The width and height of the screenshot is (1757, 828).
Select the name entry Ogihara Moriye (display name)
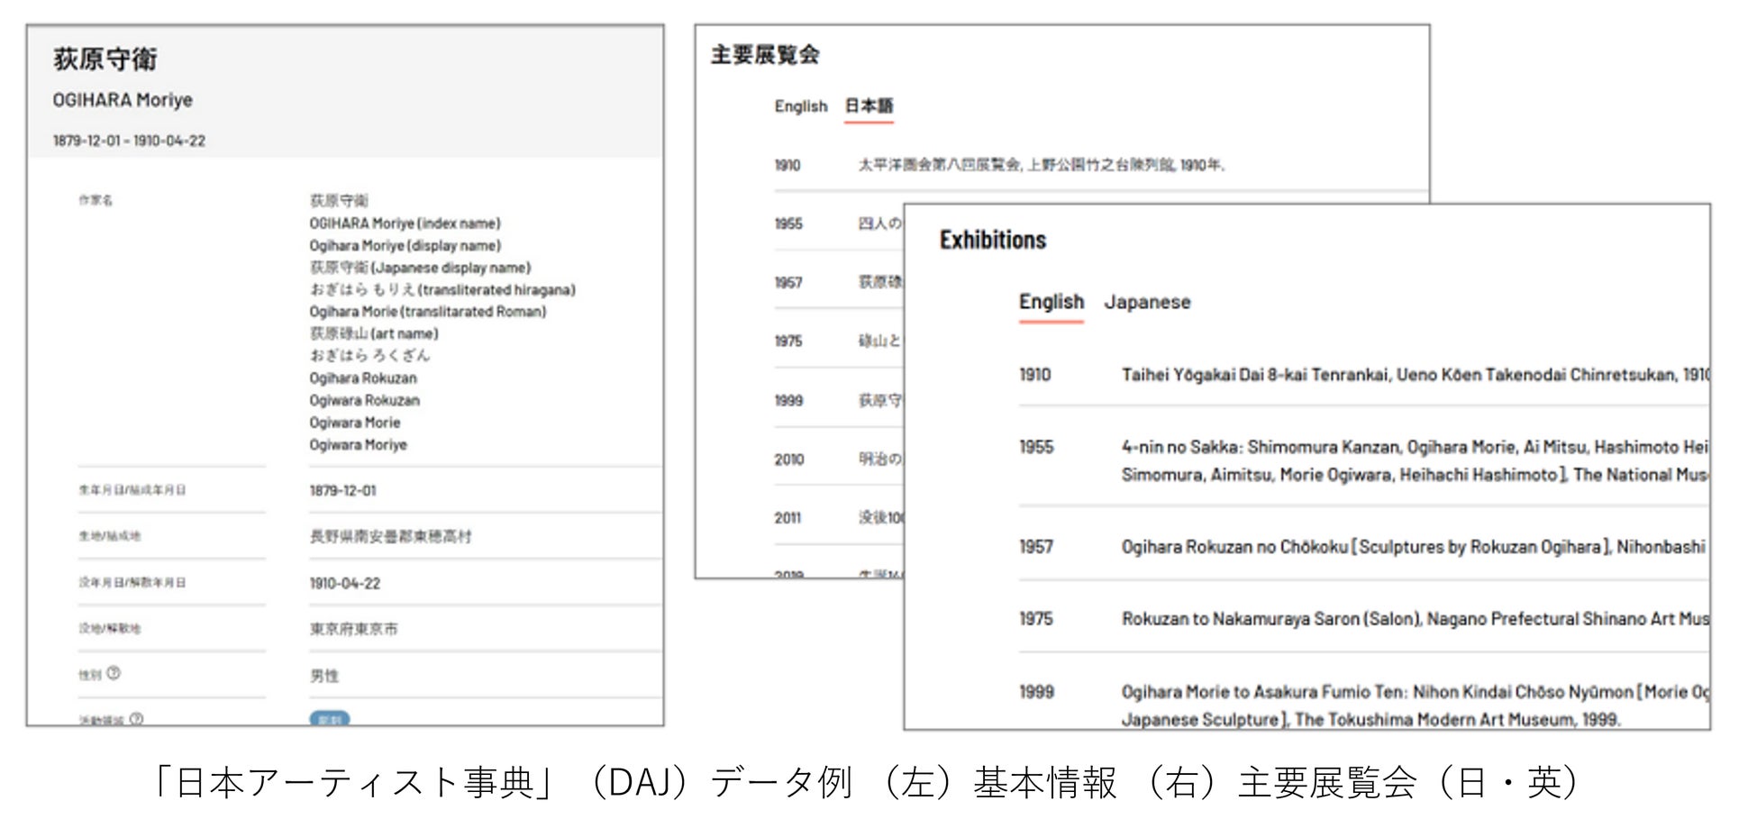tap(405, 245)
